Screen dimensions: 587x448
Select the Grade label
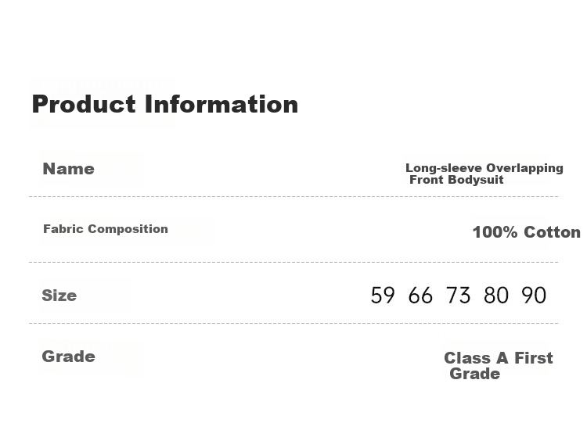pyautogui.click(x=69, y=357)
